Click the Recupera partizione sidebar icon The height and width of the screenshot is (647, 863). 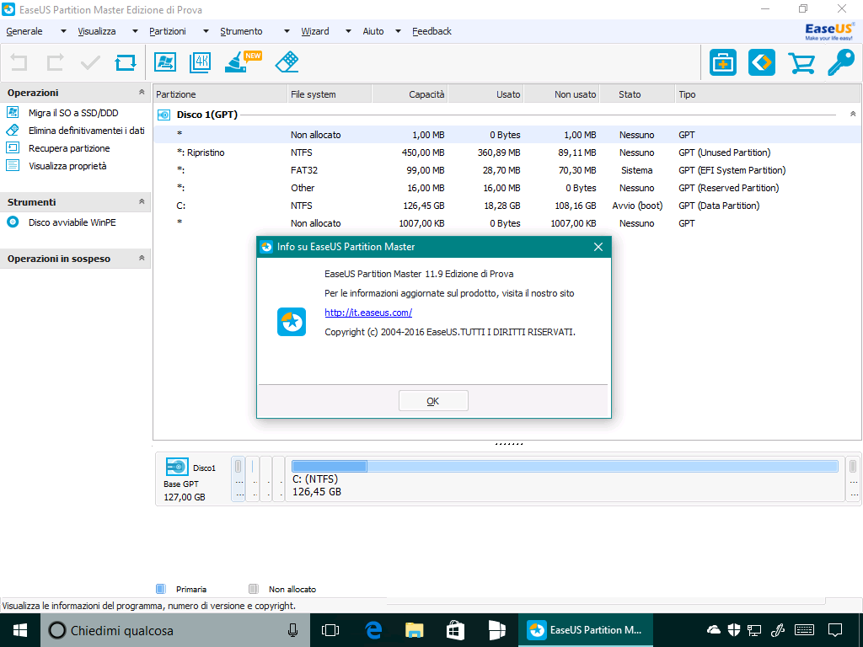(x=13, y=148)
